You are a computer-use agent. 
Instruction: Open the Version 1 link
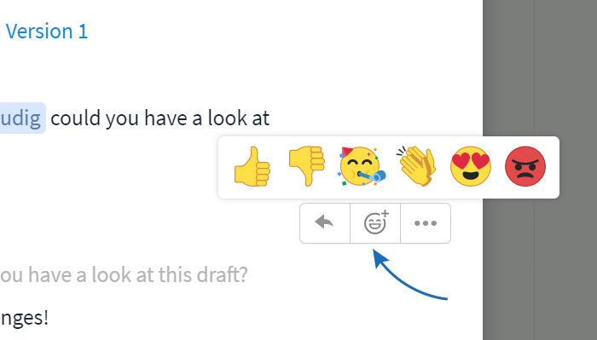coord(46,32)
